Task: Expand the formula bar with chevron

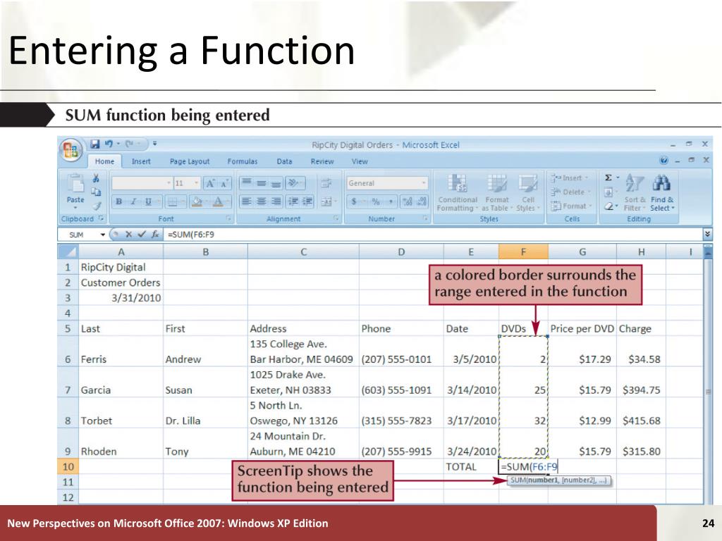Action: coord(708,235)
